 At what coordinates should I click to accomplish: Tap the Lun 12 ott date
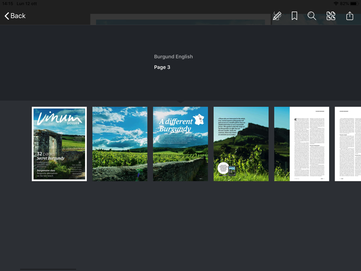pos(27,4)
